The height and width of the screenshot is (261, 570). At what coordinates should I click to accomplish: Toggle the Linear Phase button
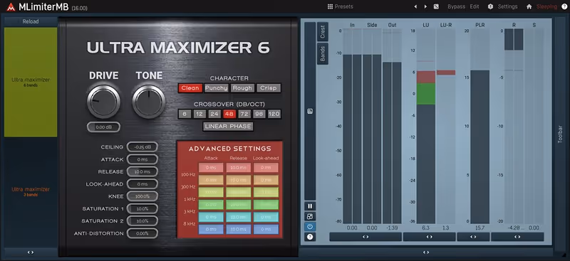tap(228, 127)
